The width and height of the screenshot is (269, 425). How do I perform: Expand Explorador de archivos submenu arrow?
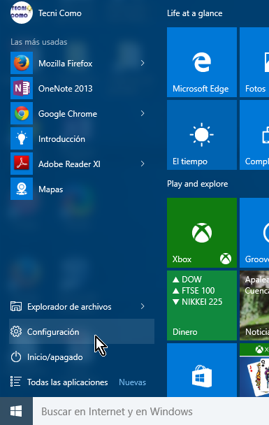pos(143,306)
